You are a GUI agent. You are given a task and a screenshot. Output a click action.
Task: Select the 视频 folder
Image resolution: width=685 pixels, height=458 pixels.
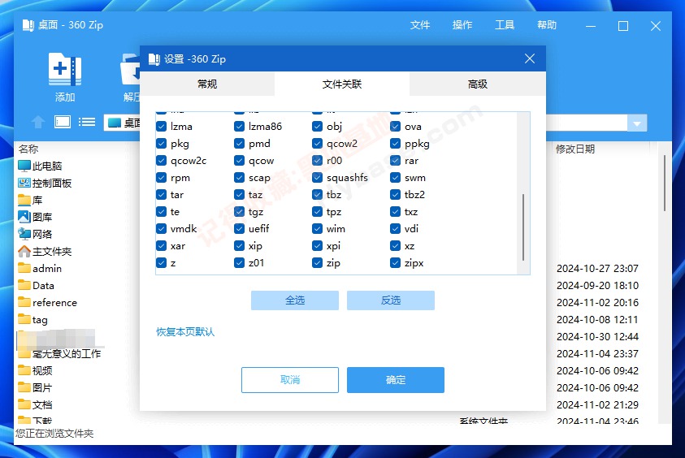coord(35,370)
